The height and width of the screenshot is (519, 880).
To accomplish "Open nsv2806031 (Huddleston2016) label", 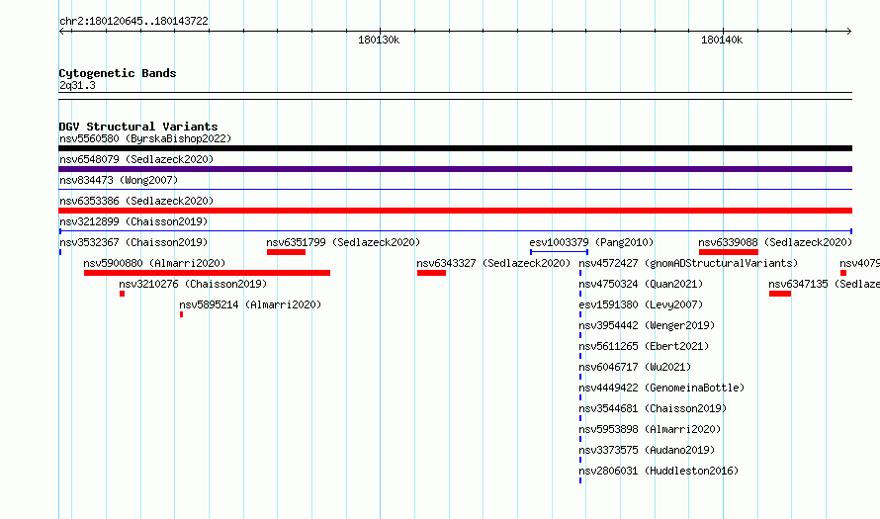I will pyautogui.click(x=659, y=471).
